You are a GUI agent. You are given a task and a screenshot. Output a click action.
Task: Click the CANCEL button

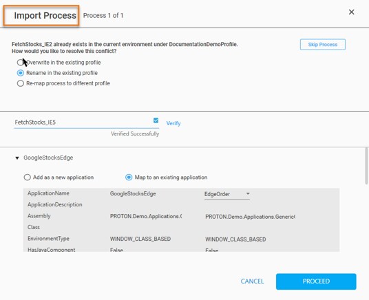coord(252,281)
